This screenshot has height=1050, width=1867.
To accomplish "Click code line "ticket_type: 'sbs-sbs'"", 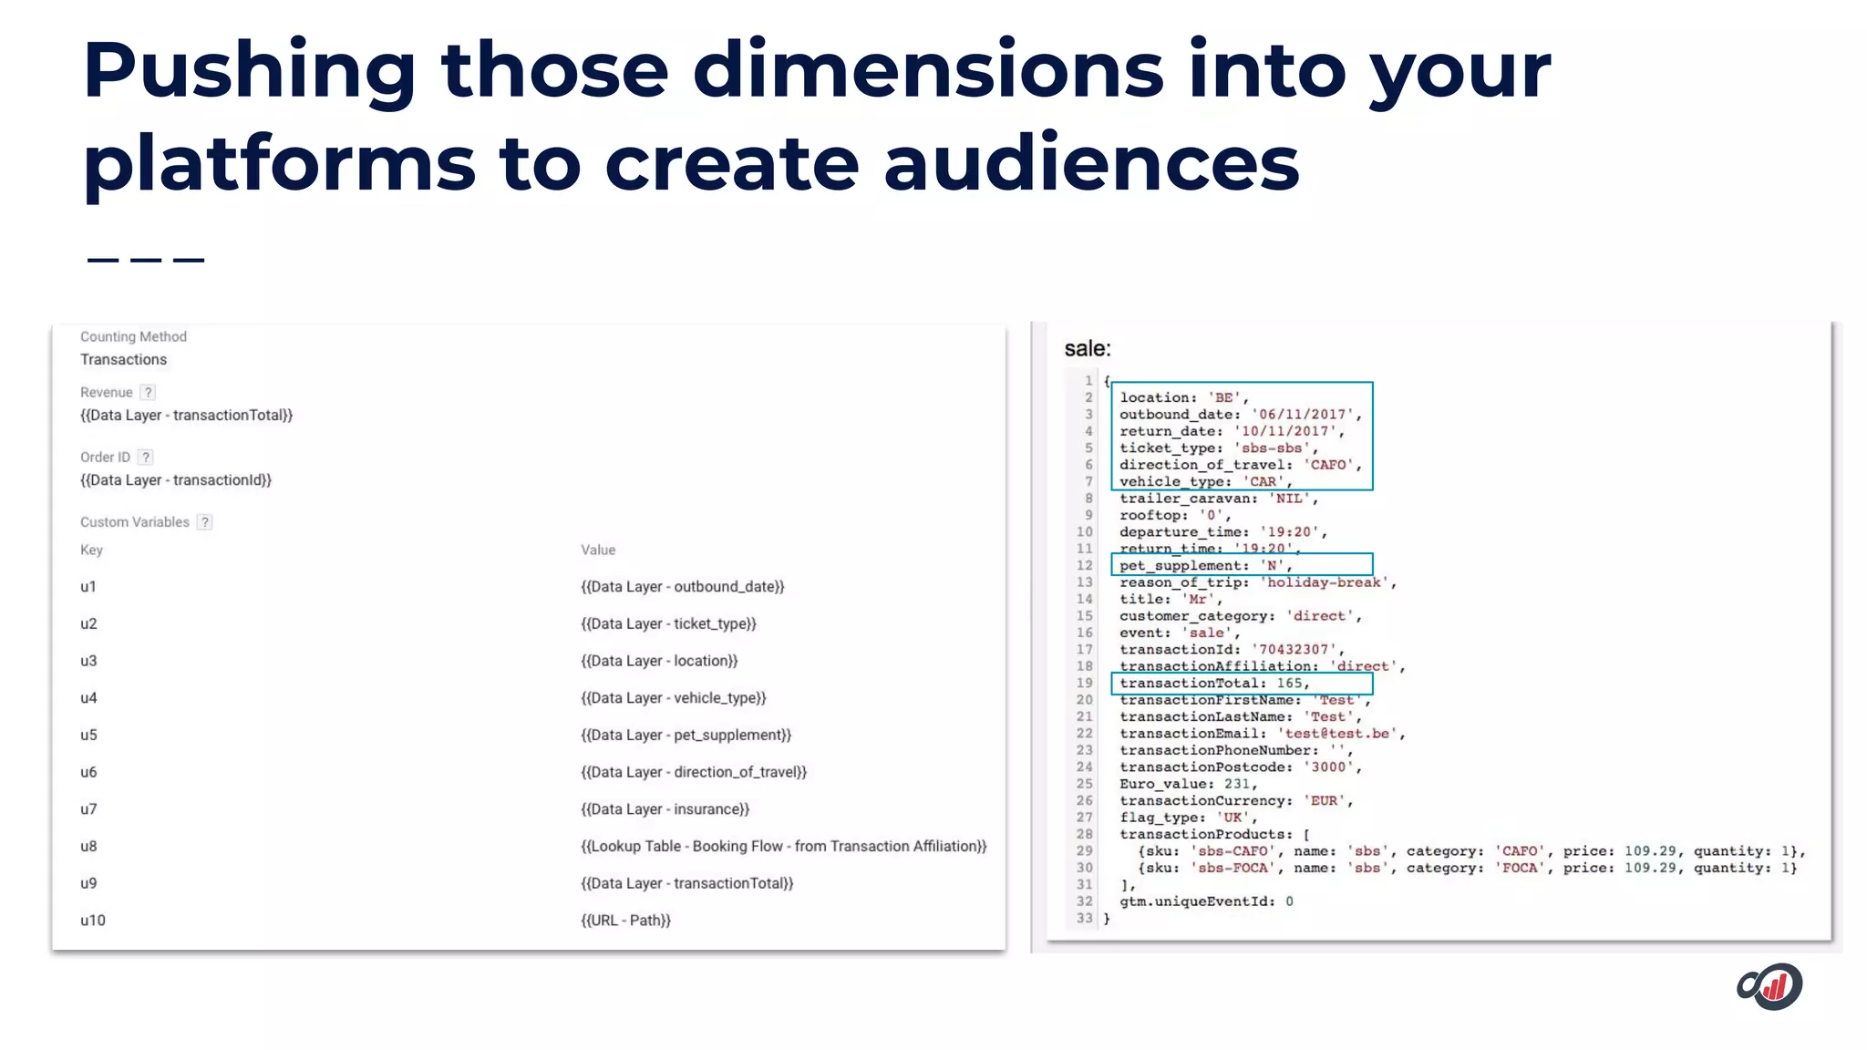I will click(1219, 448).
